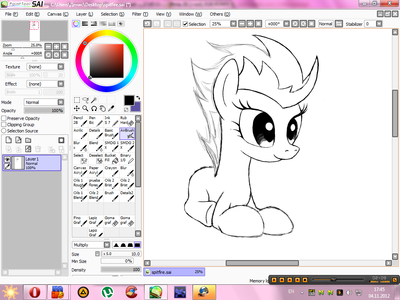Click the Normal view mode button

(x=325, y=24)
